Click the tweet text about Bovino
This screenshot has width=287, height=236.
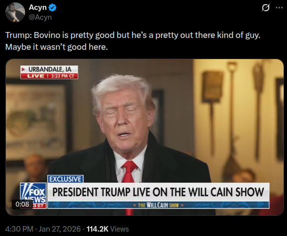[x=133, y=41]
